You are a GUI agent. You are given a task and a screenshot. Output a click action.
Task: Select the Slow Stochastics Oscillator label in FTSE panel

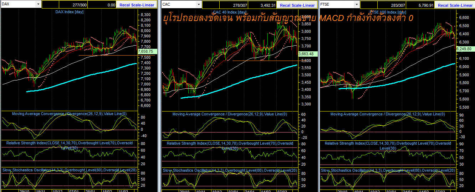point(388,170)
